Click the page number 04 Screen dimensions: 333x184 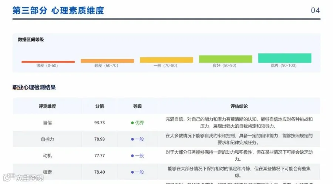click(315, 10)
